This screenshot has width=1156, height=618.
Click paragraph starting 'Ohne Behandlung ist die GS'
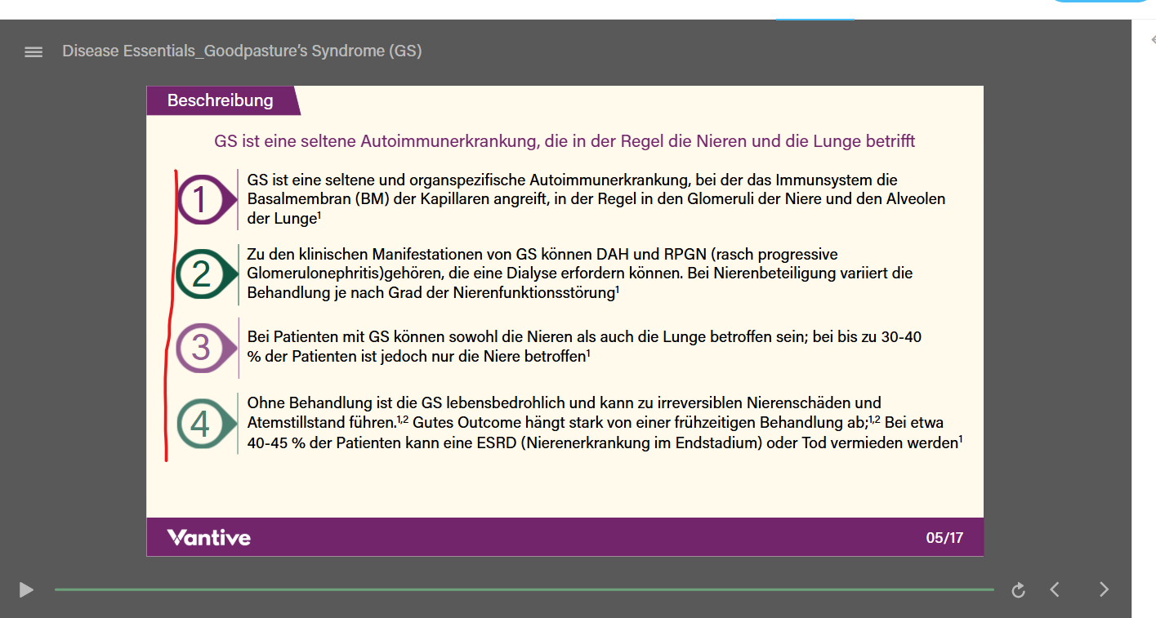pos(605,423)
